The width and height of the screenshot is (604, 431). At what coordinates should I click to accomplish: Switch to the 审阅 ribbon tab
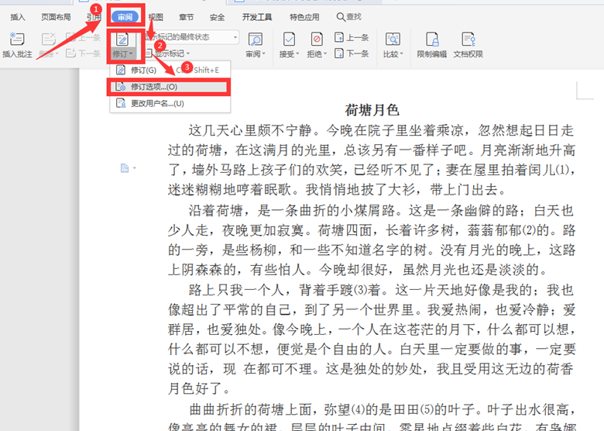(125, 17)
